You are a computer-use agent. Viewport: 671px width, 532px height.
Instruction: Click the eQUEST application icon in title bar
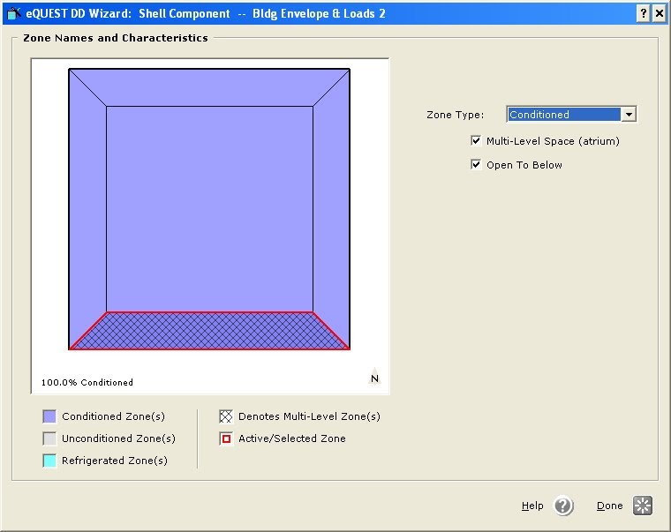pyautogui.click(x=14, y=13)
